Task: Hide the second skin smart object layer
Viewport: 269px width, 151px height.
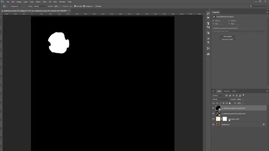Action: (213, 114)
